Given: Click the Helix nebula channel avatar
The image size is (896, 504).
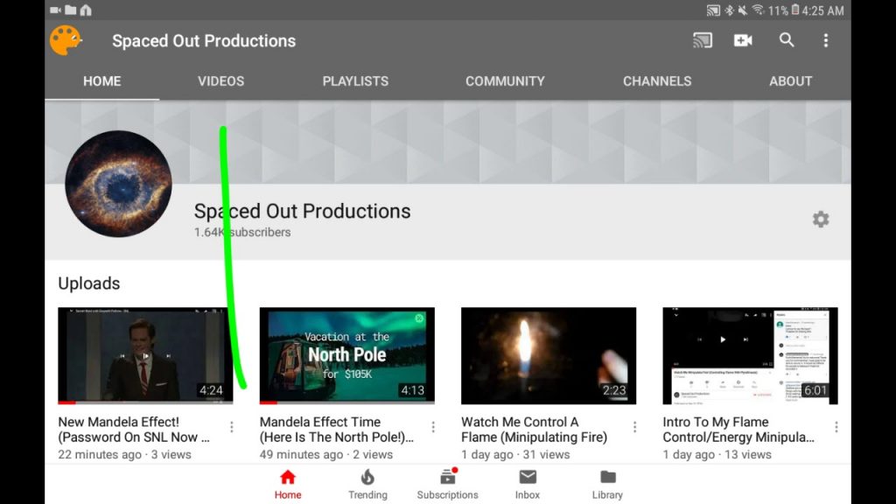Looking at the screenshot, I should [x=118, y=184].
